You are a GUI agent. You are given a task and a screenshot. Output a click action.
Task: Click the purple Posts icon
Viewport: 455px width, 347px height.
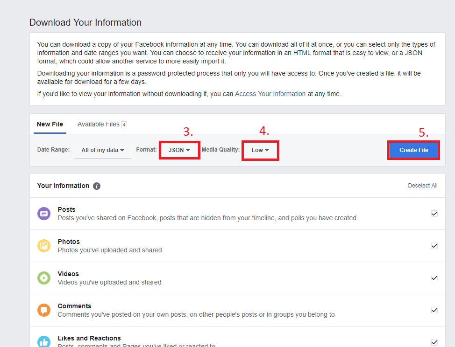pyautogui.click(x=44, y=214)
